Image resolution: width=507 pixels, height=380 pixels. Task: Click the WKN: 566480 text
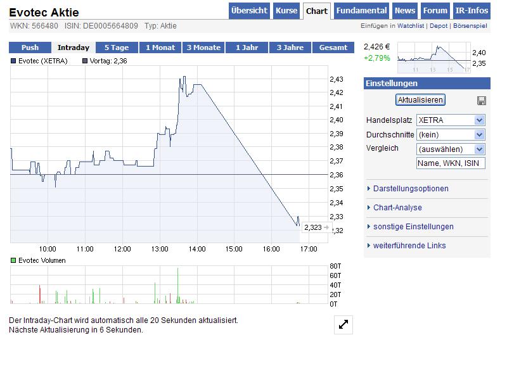coord(34,26)
